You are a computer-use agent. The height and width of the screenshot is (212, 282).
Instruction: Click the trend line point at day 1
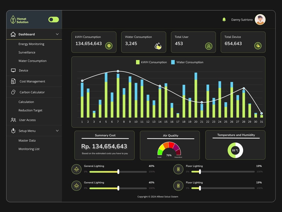[x=82, y=81]
